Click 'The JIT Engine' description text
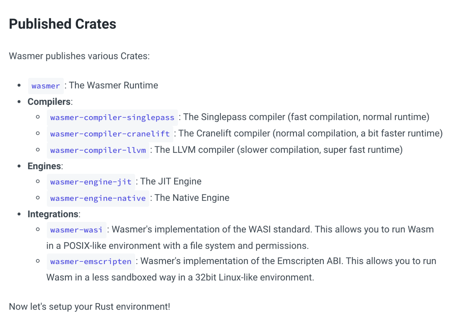 click(171, 181)
